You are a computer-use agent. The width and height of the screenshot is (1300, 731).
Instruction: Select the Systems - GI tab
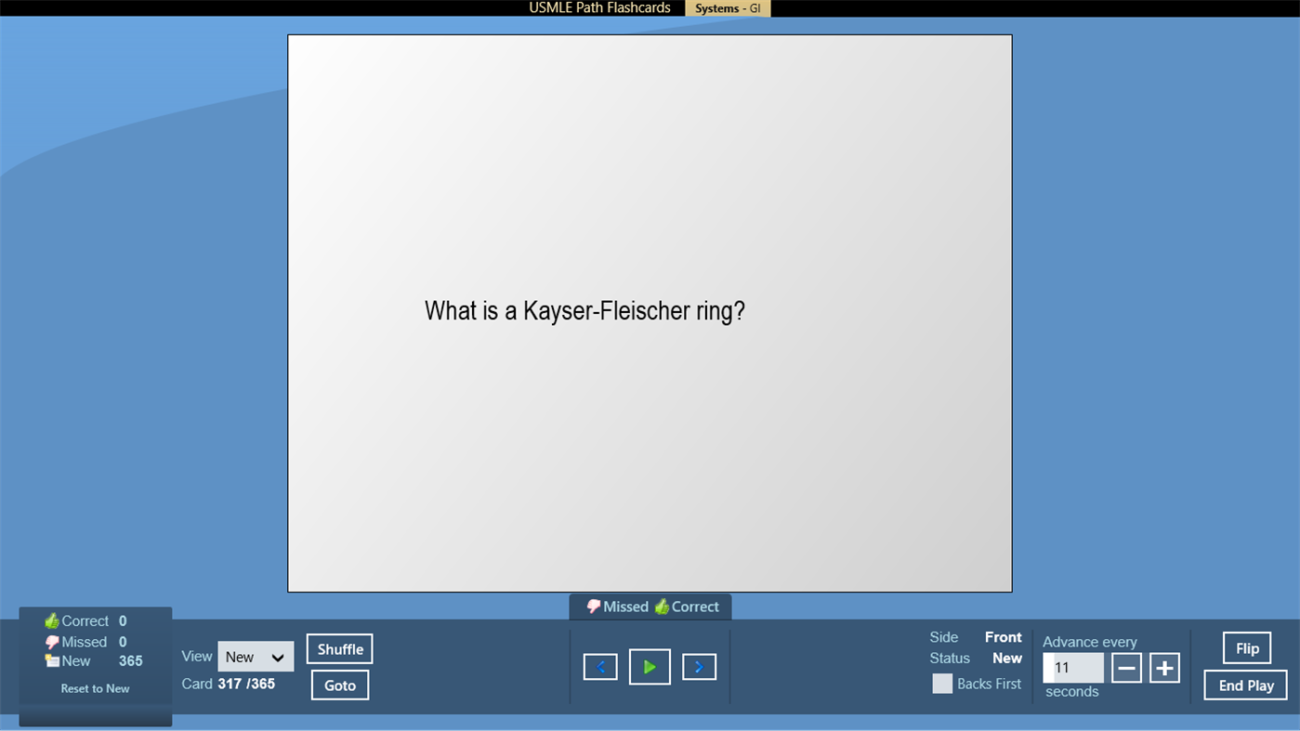tap(728, 7)
